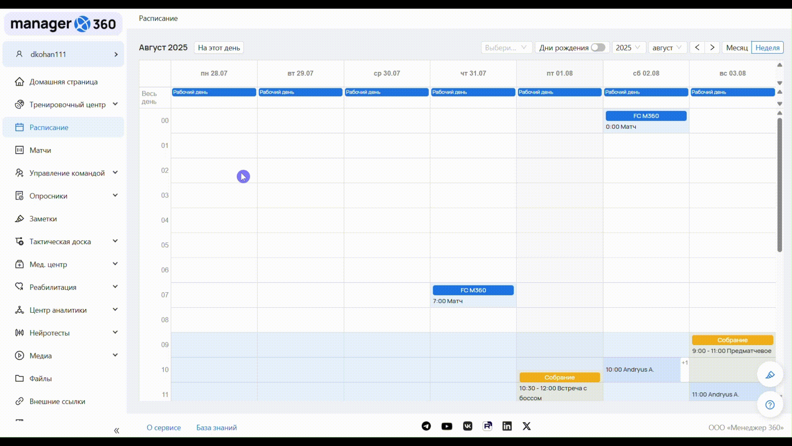Image resolution: width=792 pixels, height=446 pixels.
Task: Click the VK social icon
Action: 467,426
